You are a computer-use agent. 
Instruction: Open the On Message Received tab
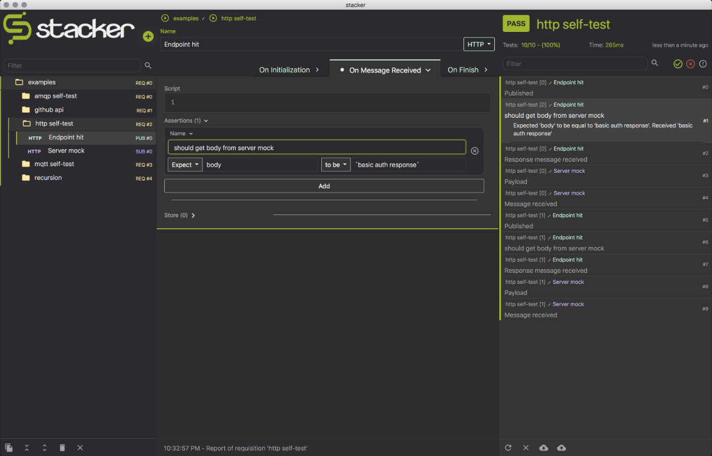(385, 70)
